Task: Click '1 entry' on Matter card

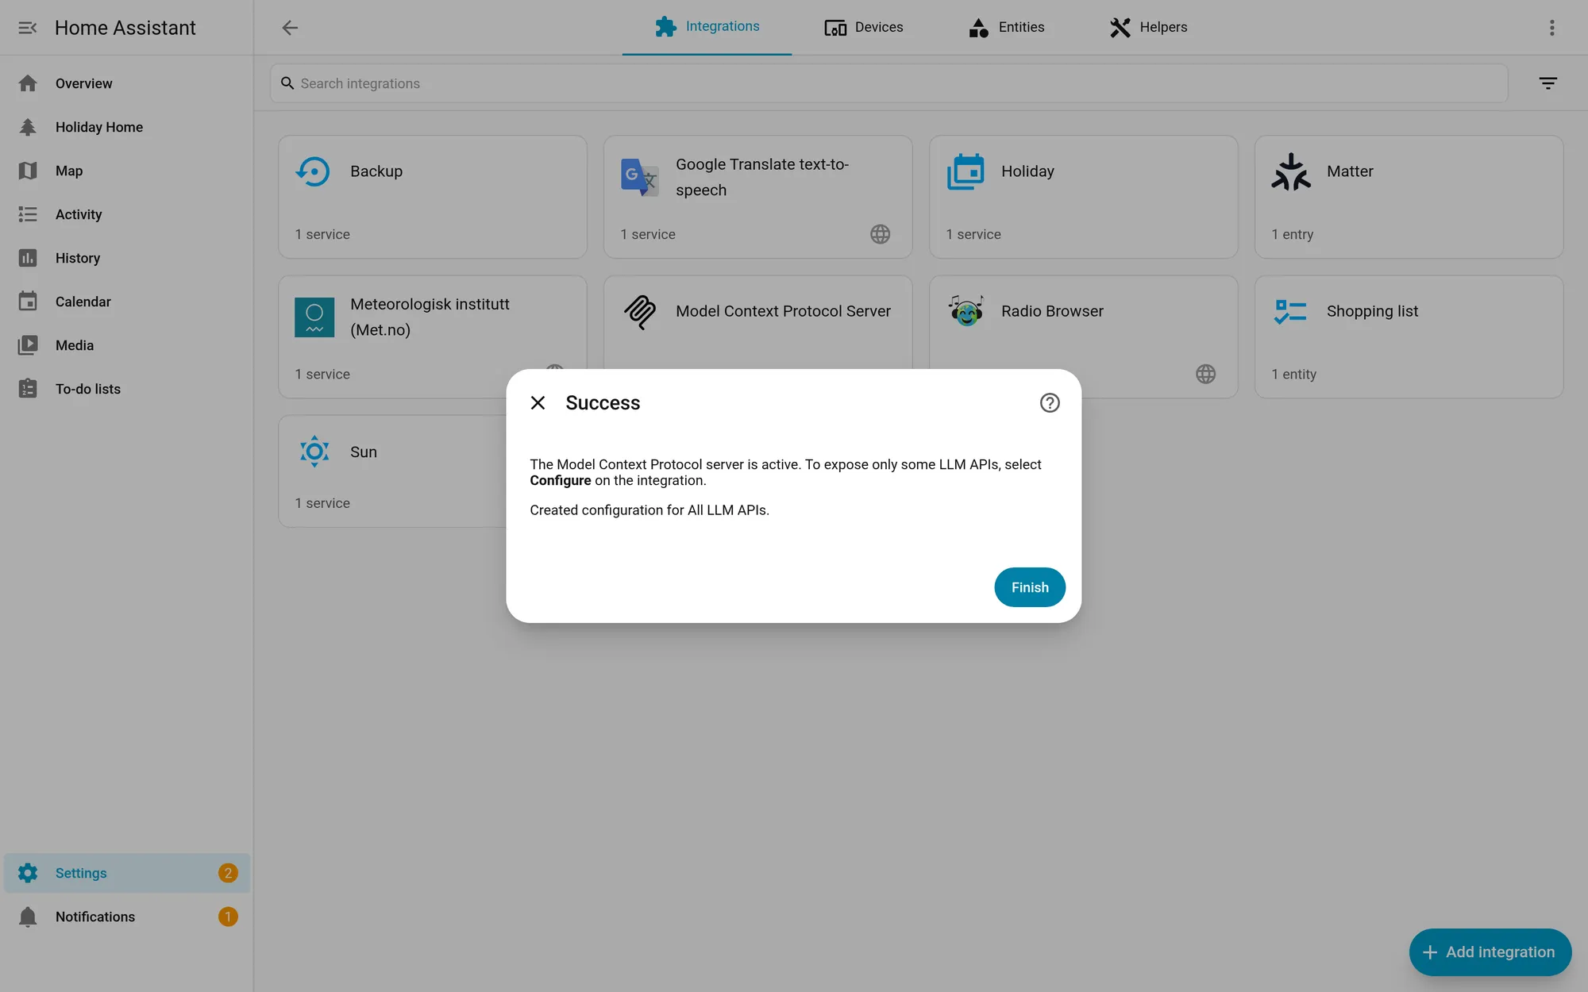Action: pos(1292,234)
